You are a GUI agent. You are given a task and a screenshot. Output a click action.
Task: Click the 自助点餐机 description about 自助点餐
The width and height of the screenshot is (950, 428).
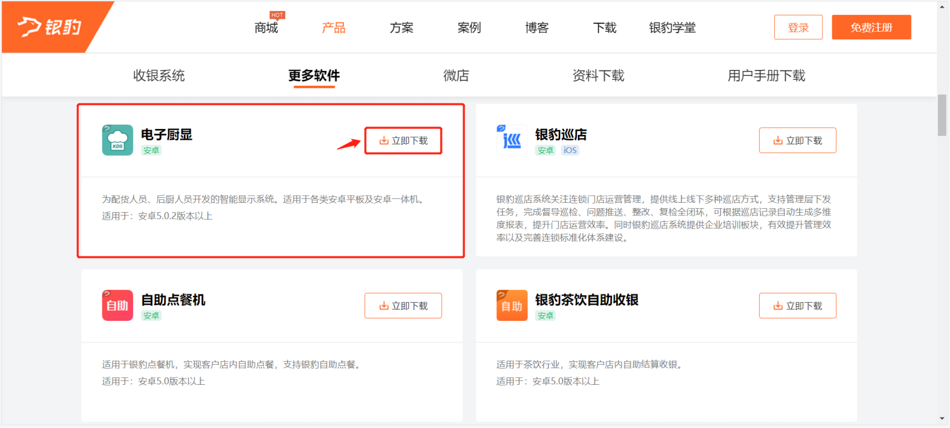[x=233, y=365]
